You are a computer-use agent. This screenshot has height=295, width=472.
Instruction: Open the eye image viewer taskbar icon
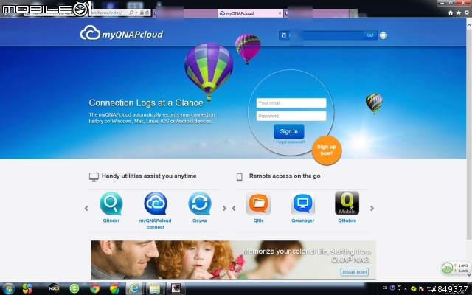click(x=176, y=288)
